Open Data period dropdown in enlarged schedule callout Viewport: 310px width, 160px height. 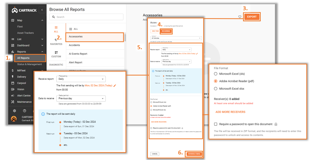pos(81,98)
